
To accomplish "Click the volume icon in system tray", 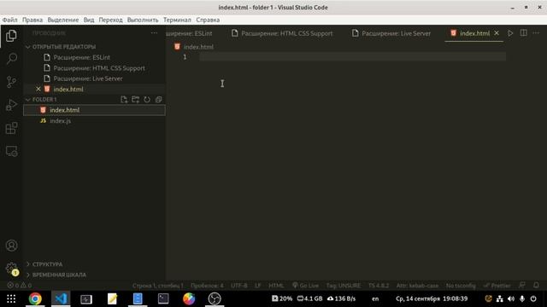I will tap(511, 298).
